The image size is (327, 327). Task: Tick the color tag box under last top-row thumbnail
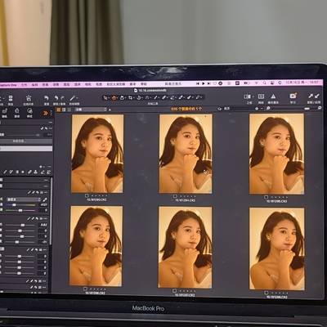tap(266, 197)
